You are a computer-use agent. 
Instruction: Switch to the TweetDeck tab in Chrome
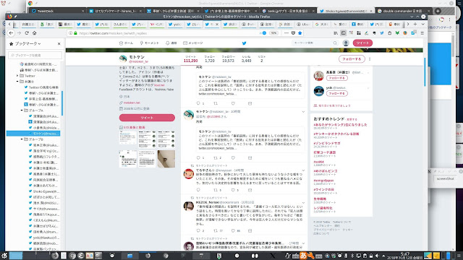click(x=58, y=11)
